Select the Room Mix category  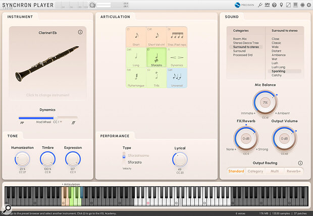pos(240,39)
